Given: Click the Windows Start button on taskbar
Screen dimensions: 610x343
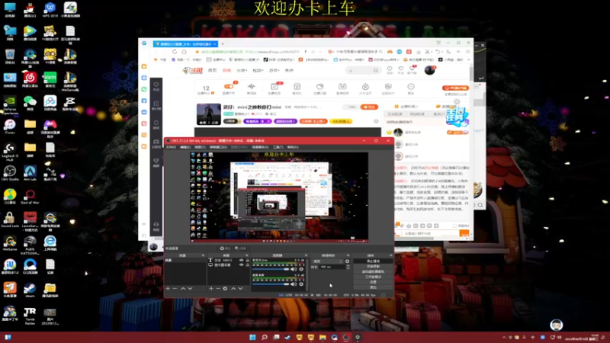Looking at the screenshot, I should coord(252,337).
